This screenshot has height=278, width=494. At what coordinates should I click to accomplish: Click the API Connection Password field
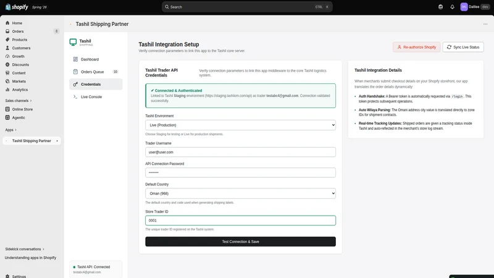(x=240, y=173)
